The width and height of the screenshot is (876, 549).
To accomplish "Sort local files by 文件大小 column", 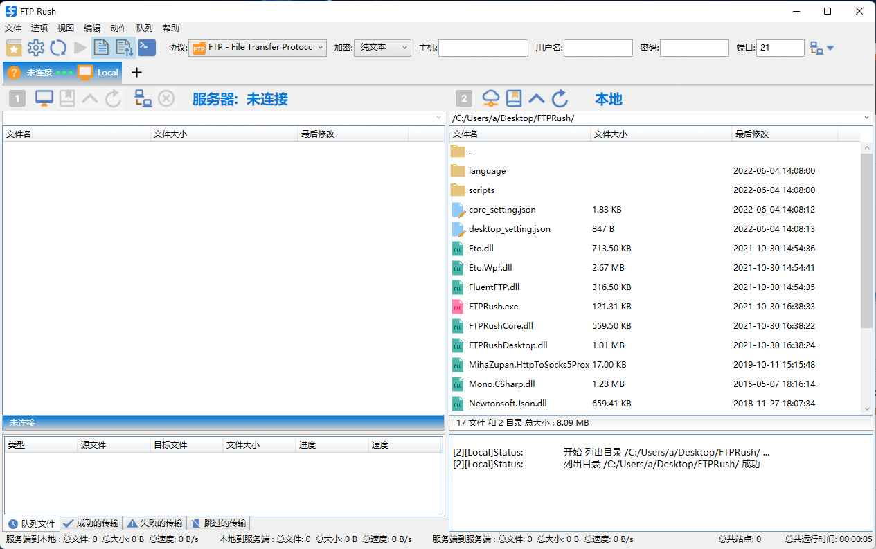I will [661, 134].
